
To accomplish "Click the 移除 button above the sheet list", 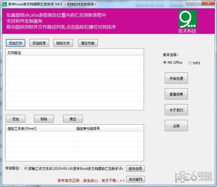I will (44, 119).
